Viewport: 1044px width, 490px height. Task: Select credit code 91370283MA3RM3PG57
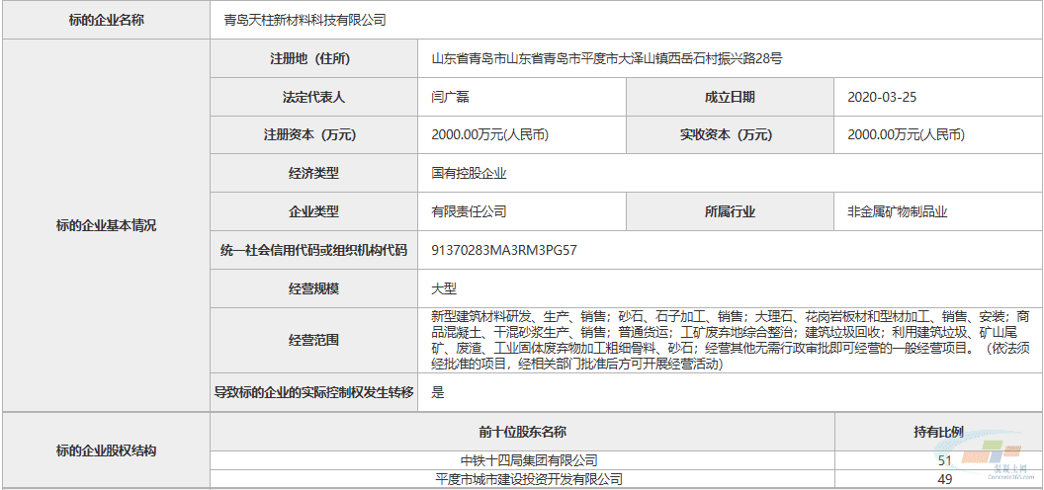point(504,250)
